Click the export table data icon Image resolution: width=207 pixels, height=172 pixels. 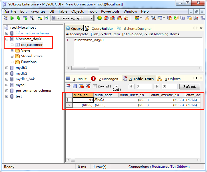click(x=68, y=86)
